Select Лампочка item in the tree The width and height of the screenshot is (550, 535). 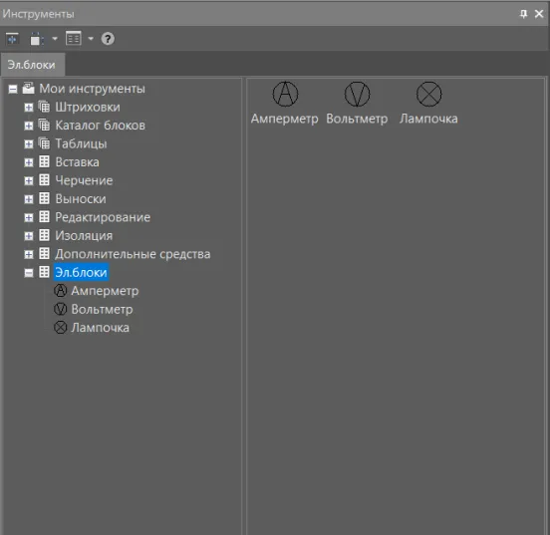tap(101, 328)
